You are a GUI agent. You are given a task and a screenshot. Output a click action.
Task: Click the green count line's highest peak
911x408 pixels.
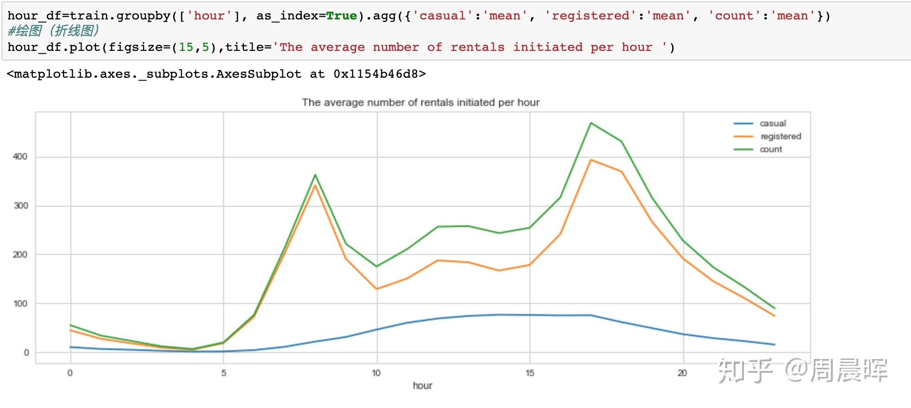[x=591, y=123]
